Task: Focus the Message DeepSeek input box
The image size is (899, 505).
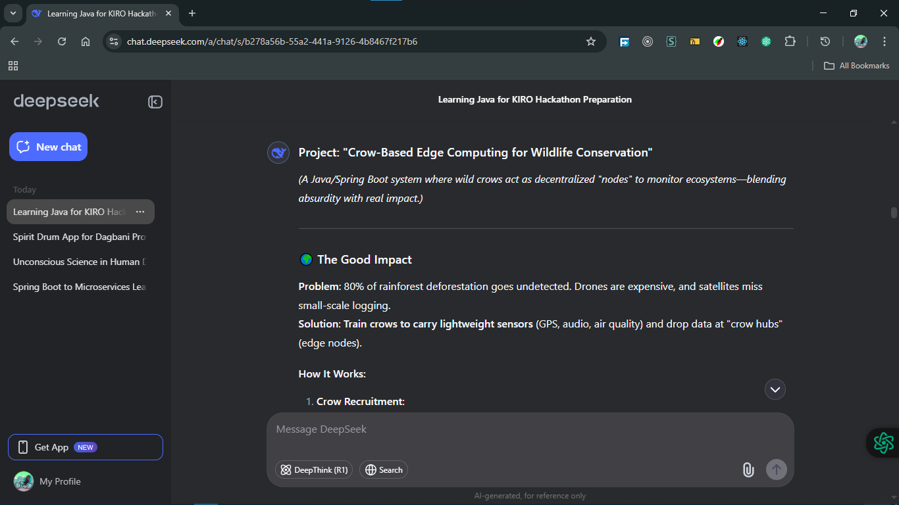Action: pyautogui.click(x=530, y=429)
